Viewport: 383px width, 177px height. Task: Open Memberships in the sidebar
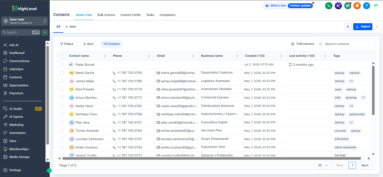point(16,149)
